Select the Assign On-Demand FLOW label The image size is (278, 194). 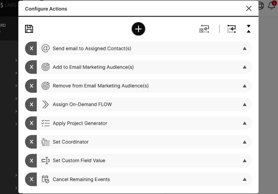tap(82, 104)
